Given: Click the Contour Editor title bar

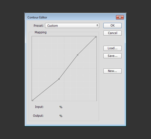Looking at the screenshot, I should (70, 17).
